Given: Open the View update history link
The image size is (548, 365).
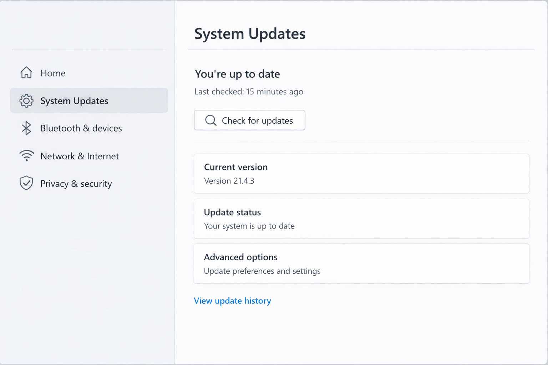Looking at the screenshot, I should coord(232,301).
